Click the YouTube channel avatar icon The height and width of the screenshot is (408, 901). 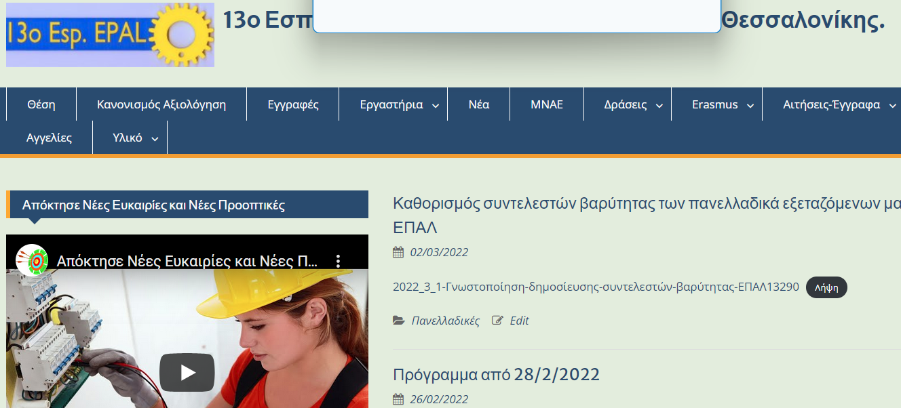(32, 261)
